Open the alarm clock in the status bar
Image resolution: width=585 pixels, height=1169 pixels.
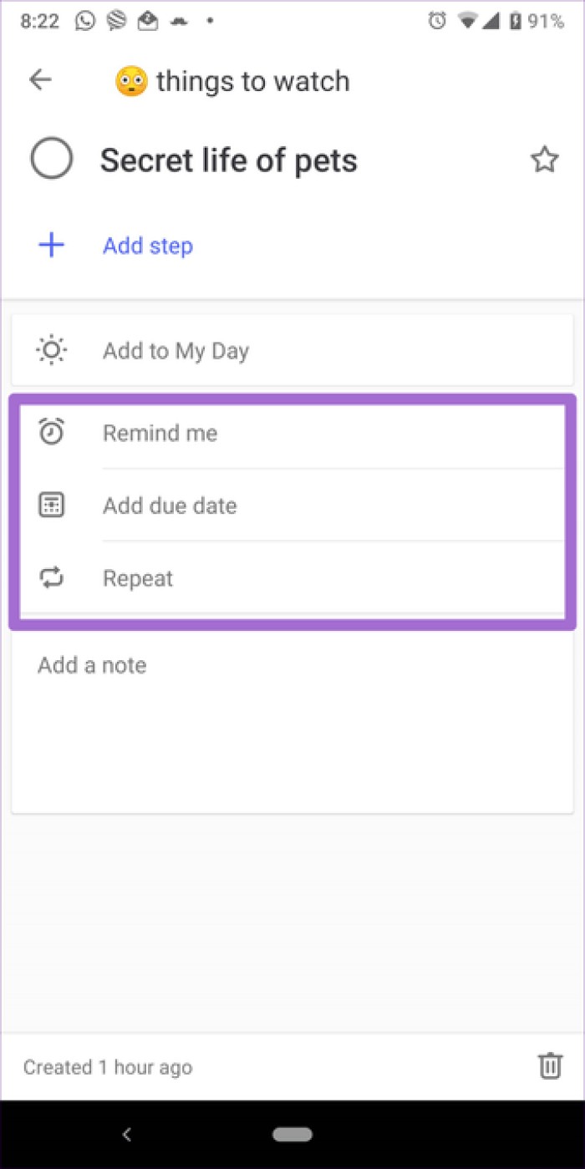click(x=435, y=21)
